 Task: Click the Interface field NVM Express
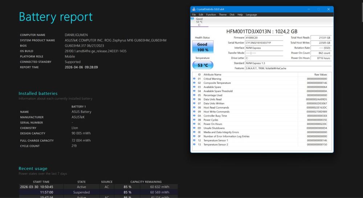[264, 48]
